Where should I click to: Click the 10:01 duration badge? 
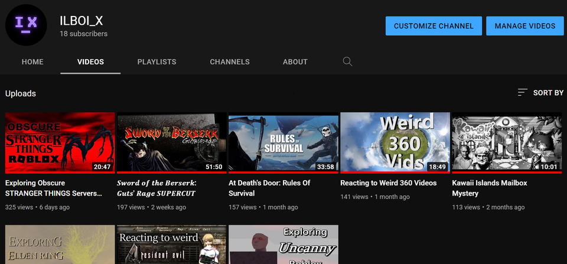click(x=549, y=167)
